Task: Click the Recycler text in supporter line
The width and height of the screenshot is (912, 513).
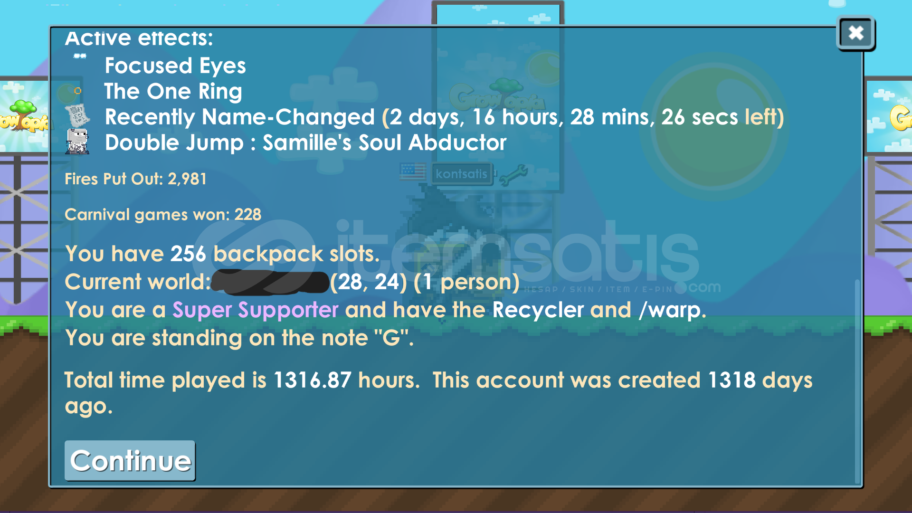Action: point(538,310)
